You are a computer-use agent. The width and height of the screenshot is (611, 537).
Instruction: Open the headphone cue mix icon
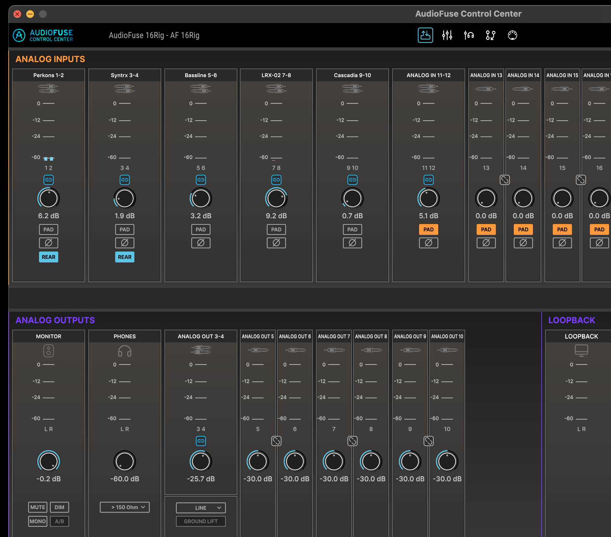tap(469, 35)
